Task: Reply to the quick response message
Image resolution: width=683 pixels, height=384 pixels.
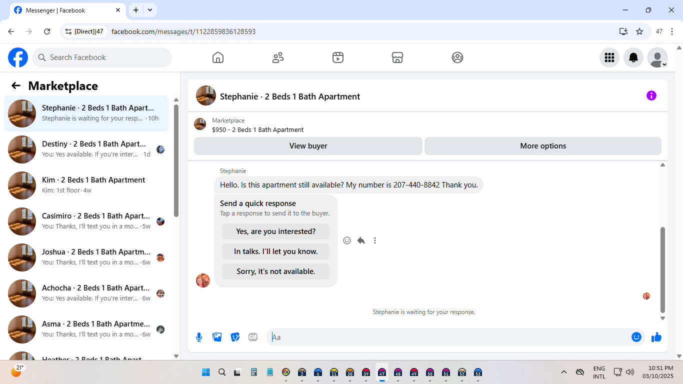Action: point(361,240)
